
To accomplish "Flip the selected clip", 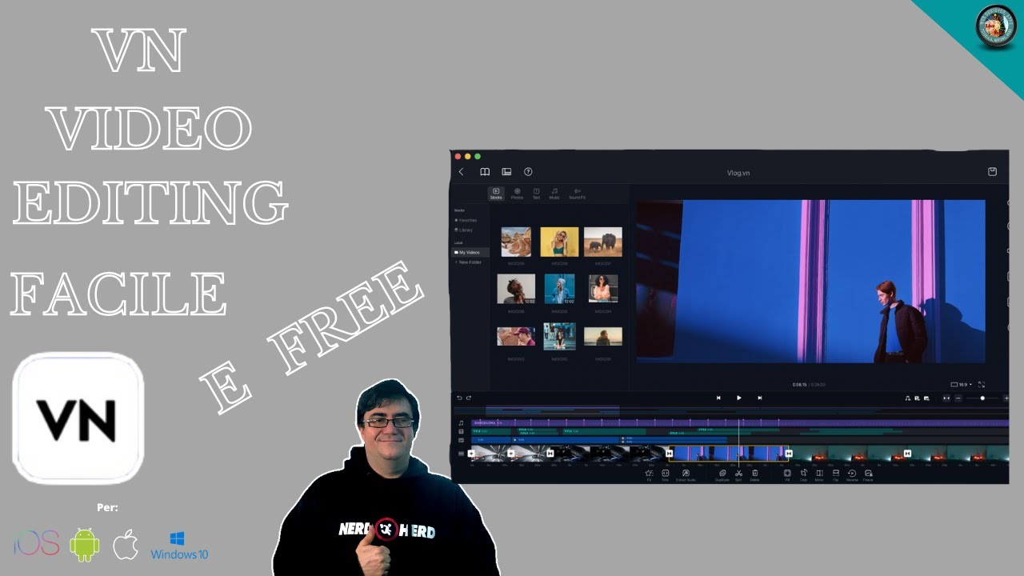I will 836,475.
